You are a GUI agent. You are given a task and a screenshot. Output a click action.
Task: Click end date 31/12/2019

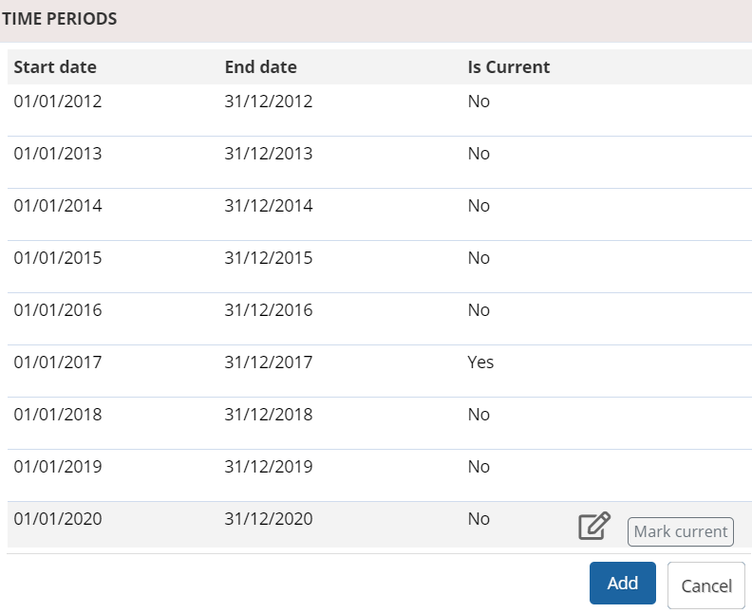coord(268,467)
